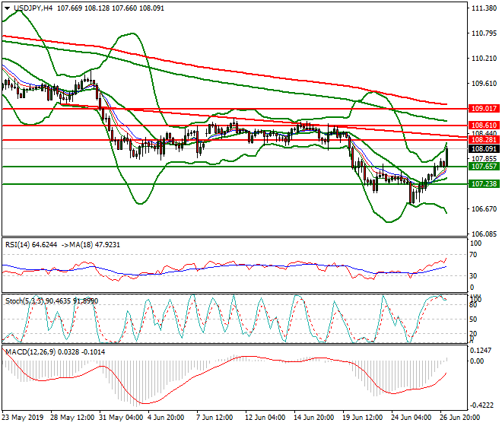Click the last large bullish candlestick
The image size is (502, 426).
446,157
